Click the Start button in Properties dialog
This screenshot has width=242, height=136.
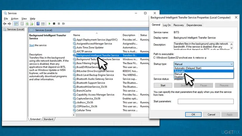[163, 85]
